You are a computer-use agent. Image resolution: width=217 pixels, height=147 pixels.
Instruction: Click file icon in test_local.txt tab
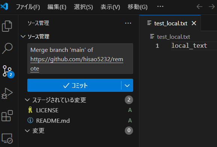click(149, 23)
